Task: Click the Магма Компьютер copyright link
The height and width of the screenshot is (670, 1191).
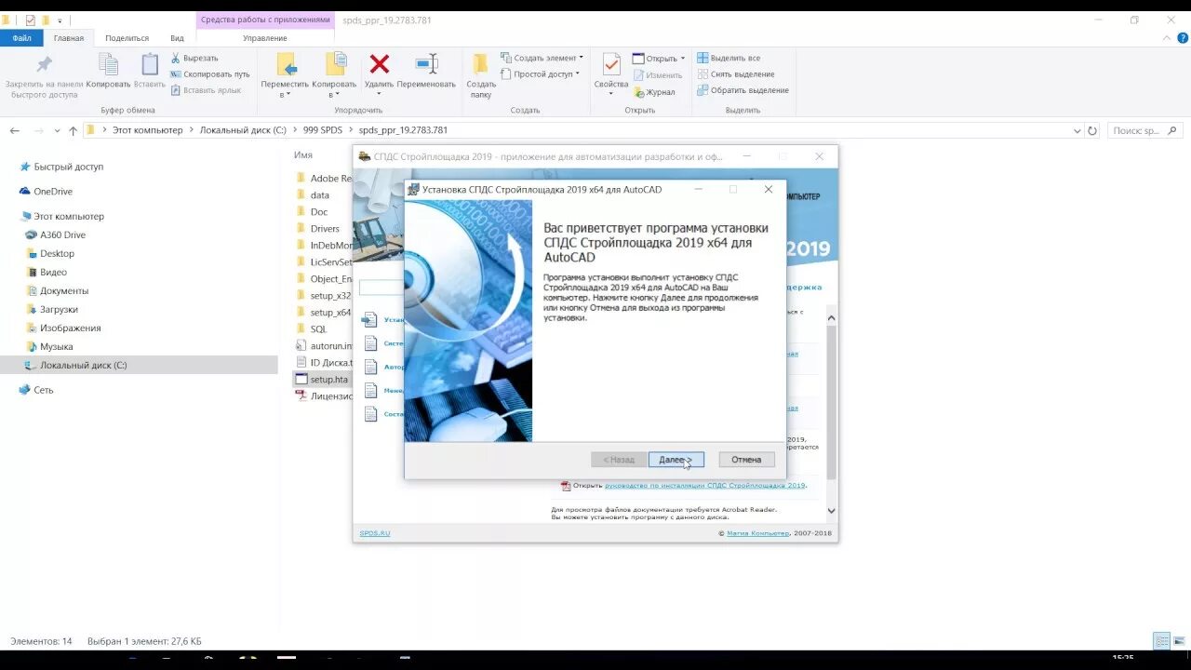Action: tap(757, 533)
